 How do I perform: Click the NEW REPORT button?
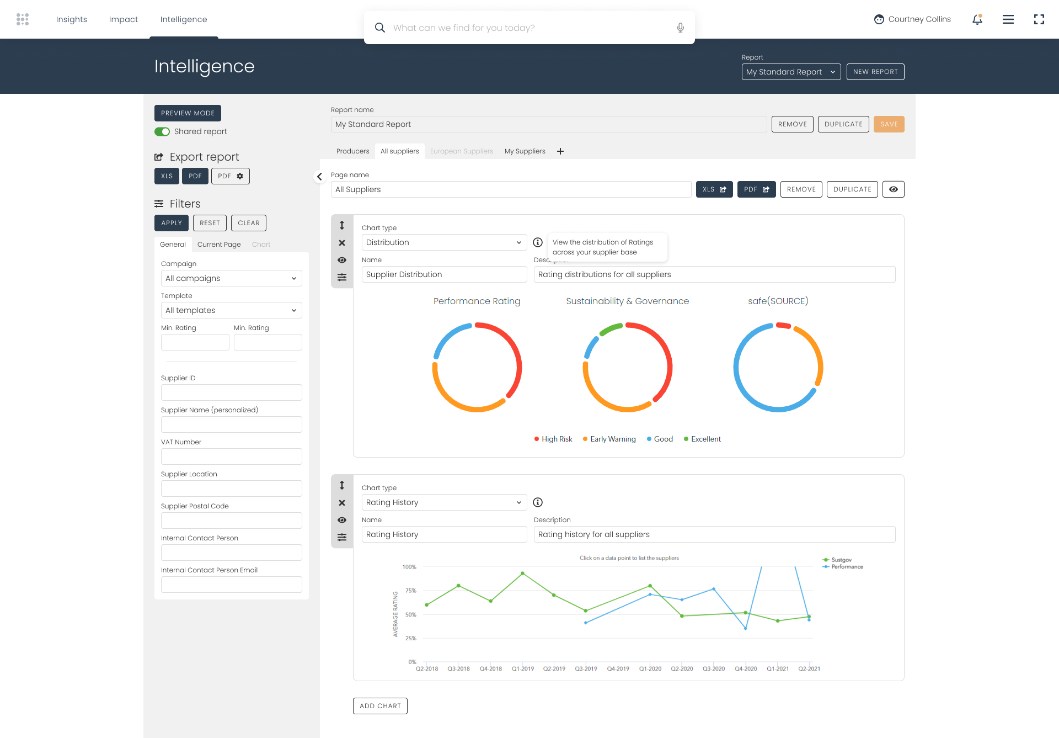click(875, 72)
